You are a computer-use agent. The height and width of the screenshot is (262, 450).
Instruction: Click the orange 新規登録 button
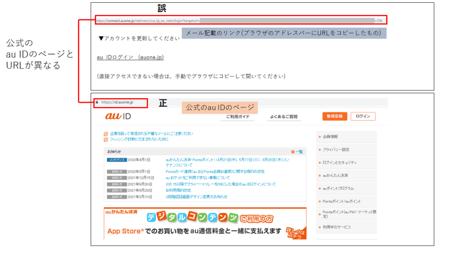[334, 116]
